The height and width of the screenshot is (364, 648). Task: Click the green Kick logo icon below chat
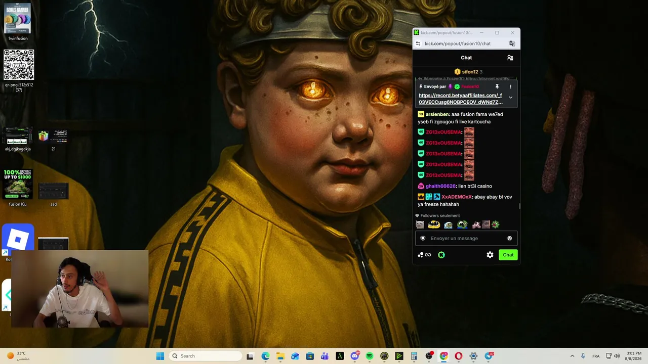point(441,255)
